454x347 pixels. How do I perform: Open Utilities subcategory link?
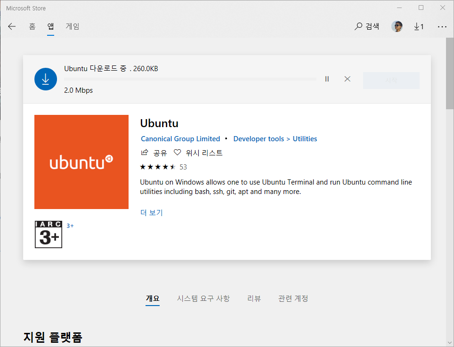tap(305, 139)
